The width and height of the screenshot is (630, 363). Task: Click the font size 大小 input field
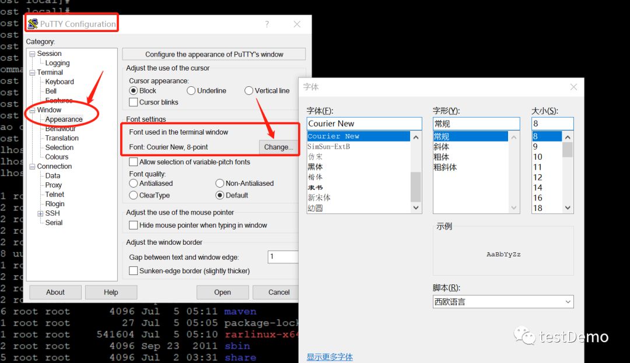pyautogui.click(x=552, y=124)
